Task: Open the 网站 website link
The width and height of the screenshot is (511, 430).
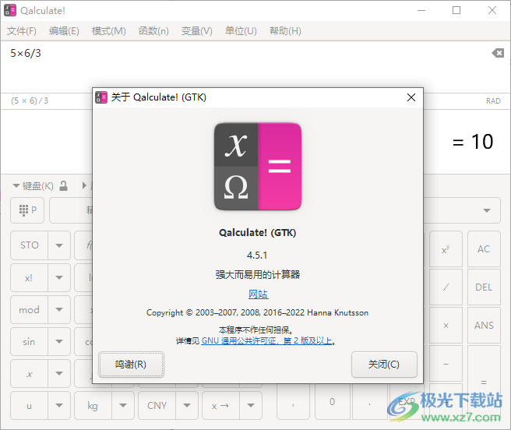Action: (258, 294)
